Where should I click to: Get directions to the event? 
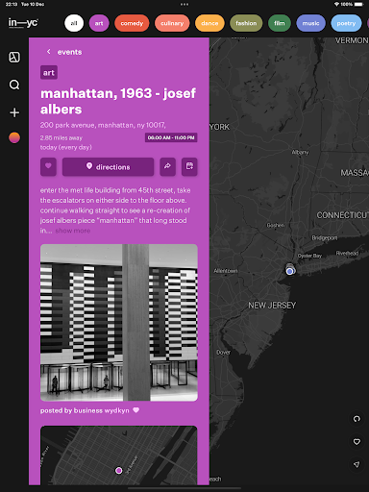click(108, 166)
